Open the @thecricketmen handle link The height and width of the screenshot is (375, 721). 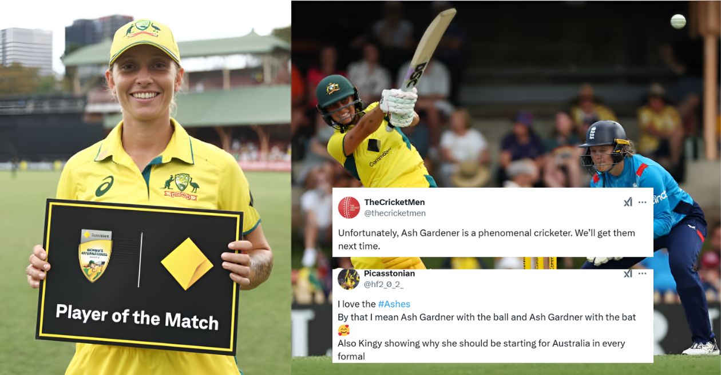point(395,213)
